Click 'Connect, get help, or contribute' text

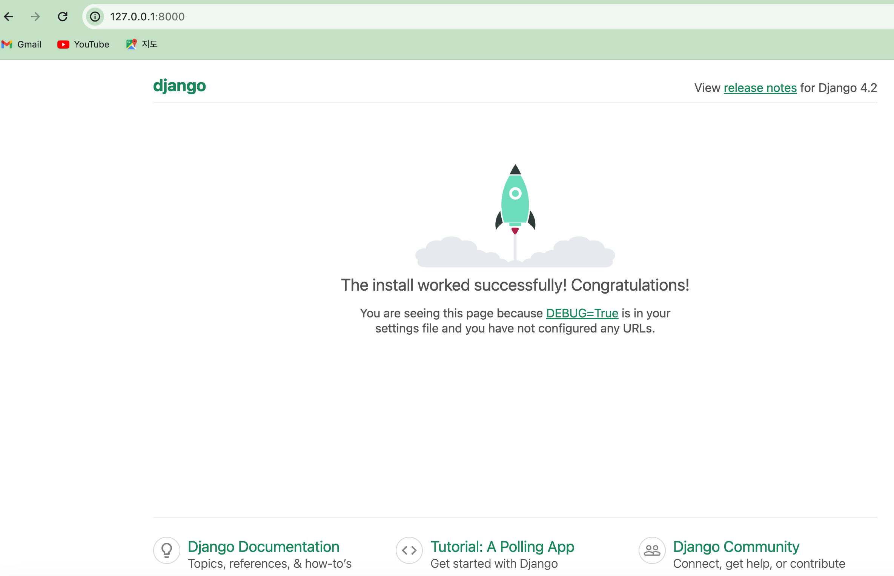coord(759,564)
